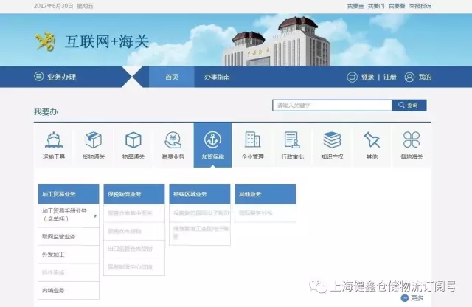Open the 企业管理 building icon
Viewport: 472px width, 307px height.
pos(252,139)
